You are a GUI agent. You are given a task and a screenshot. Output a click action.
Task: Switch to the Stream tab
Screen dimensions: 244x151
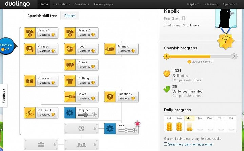(70, 16)
